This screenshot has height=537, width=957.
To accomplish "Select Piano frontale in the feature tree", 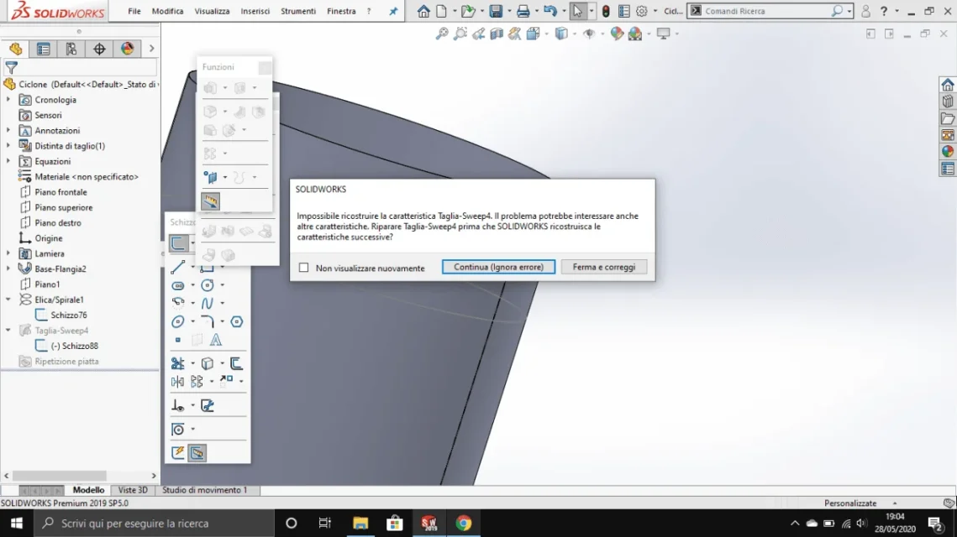I will click(60, 192).
